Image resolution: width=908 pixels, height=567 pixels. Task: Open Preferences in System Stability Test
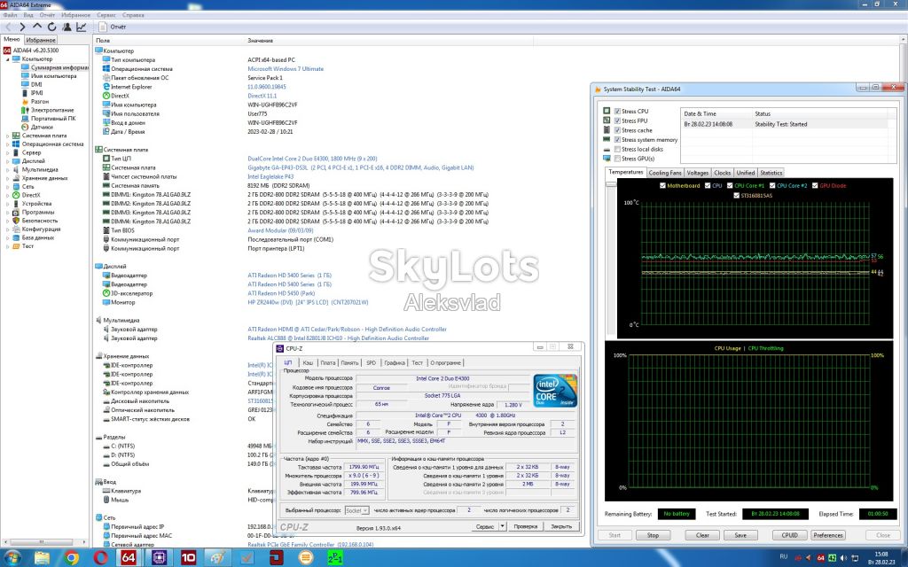coord(828,535)
